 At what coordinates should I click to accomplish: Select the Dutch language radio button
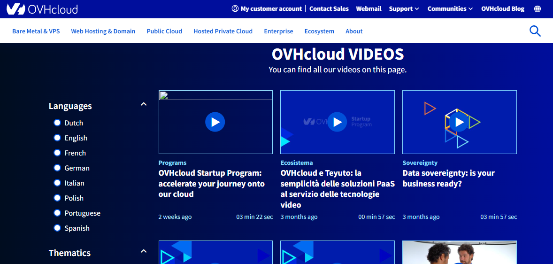click(57, 123)
